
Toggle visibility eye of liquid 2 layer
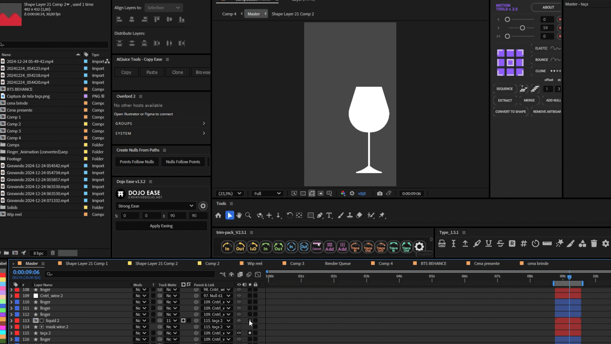[239, 320]
